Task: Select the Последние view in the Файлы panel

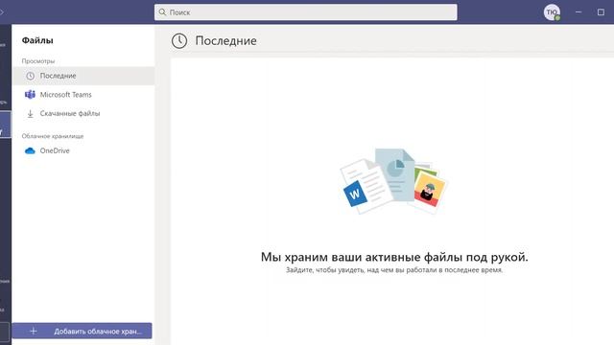Action: point(83,76)
